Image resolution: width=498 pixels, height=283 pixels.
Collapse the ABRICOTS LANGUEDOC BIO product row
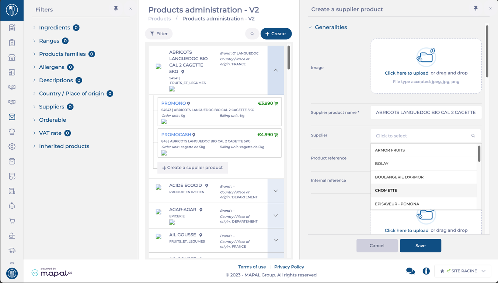[x=276, y=70]
